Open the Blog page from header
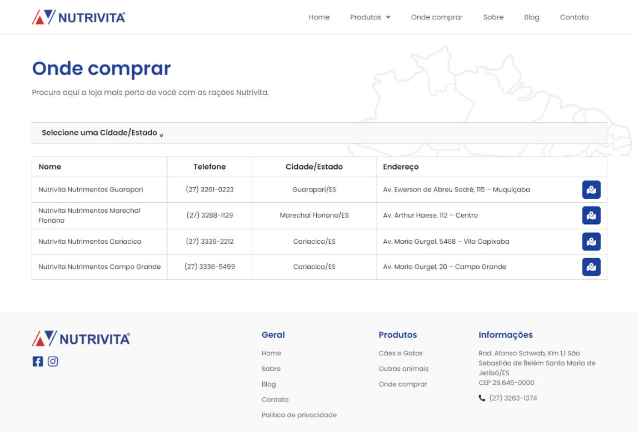This screenshot has height=436, width=639. 531,17
